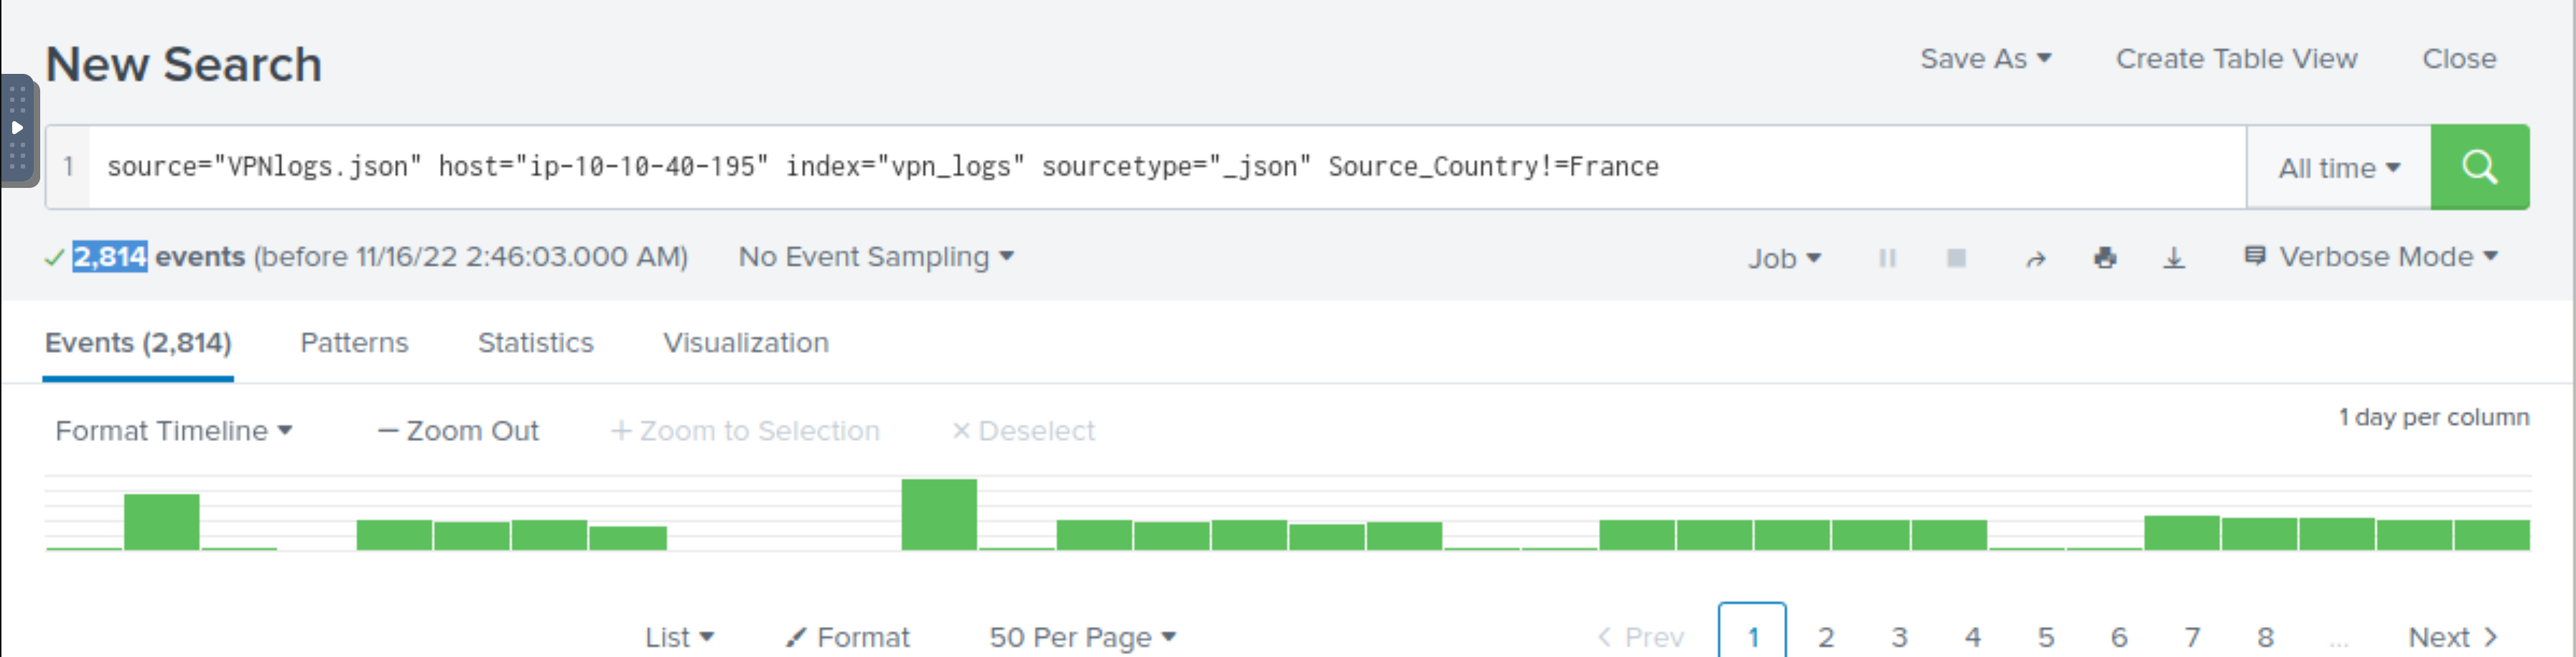Go to results page 2
The width and height of the screenshot is (2576, 657).
[x=1826, y=637]
